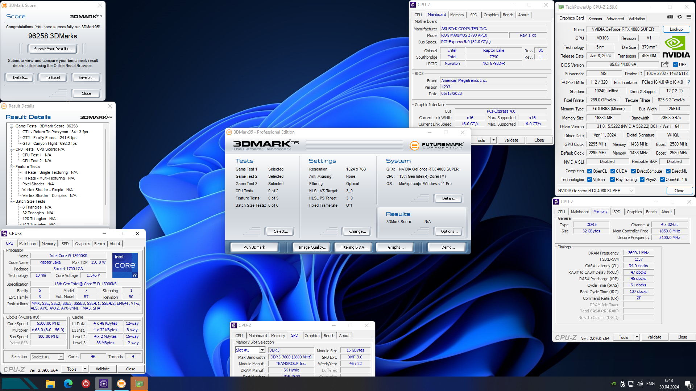696x391 pixels.
Task: Collapse the Feature Tests tree node
Action: point(12,167)
